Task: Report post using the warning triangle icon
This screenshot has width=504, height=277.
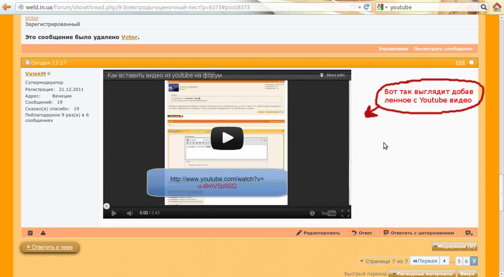Action: click(43, 233)
